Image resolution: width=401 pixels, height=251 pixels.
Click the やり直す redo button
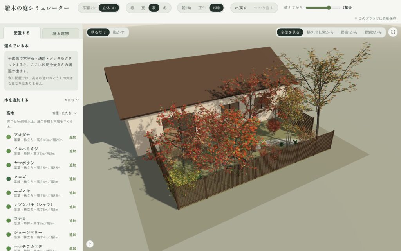click(x=264, y=8)
